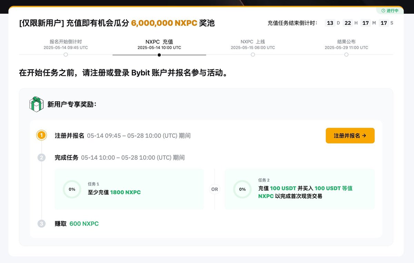The image size is (414, 263).
Task: Click the 充值任务结束倒计时 label
Action: 293,23
